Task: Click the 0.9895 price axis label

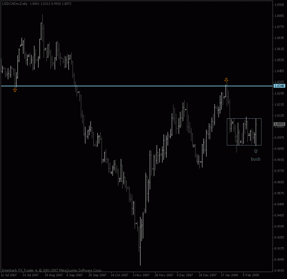Action: tap(279, 149)
